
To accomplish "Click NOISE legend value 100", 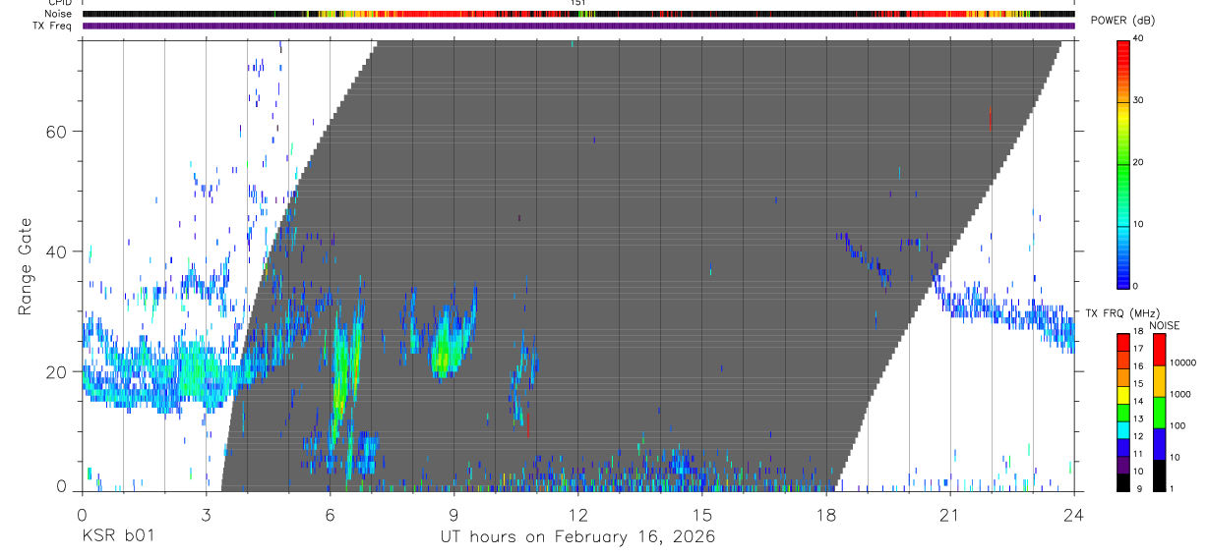I will tap(1179, 425).
